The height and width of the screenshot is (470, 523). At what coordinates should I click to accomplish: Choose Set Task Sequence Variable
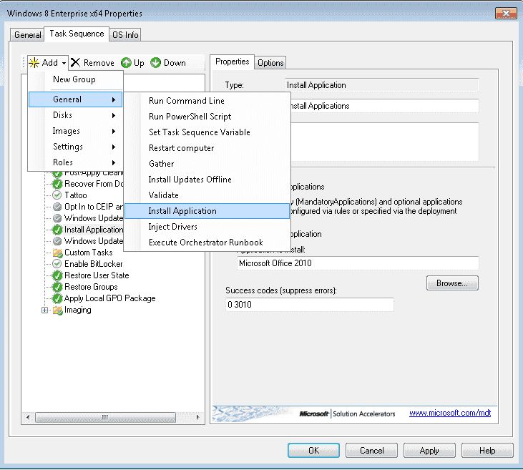click(x=207, y=132)
